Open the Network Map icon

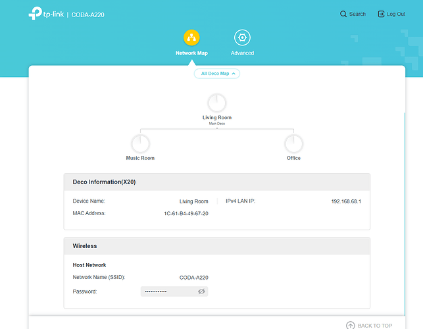click(x=191, y=38)
